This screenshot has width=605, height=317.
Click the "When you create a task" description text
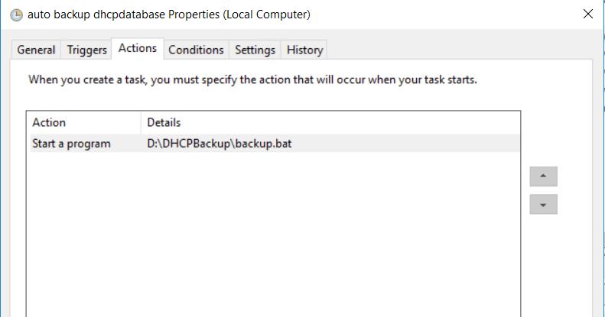click(252, 79)
